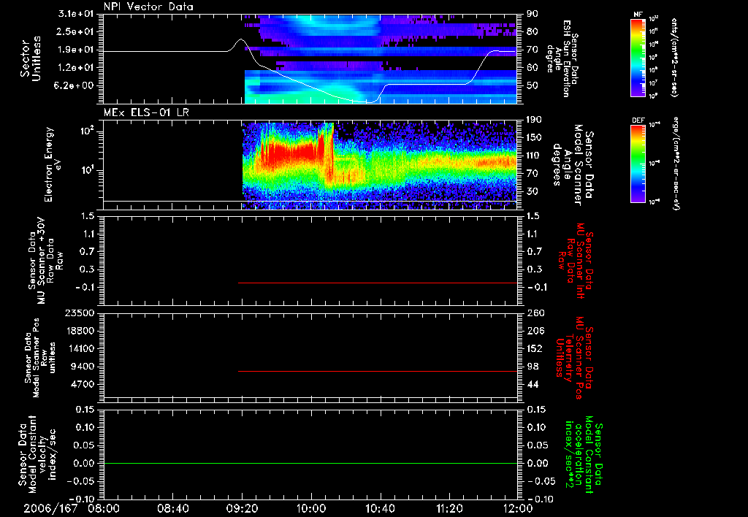Click the "90" sun elevation tick
This screenshot has width=748, height=517.
point(532,14)
